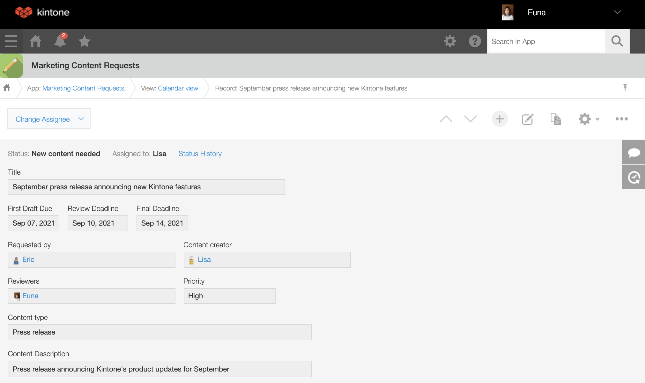The width and height of the screenshot is (645, 383).
Task: Open the more options ellipsis menu
Action: (x=621, y=119)
